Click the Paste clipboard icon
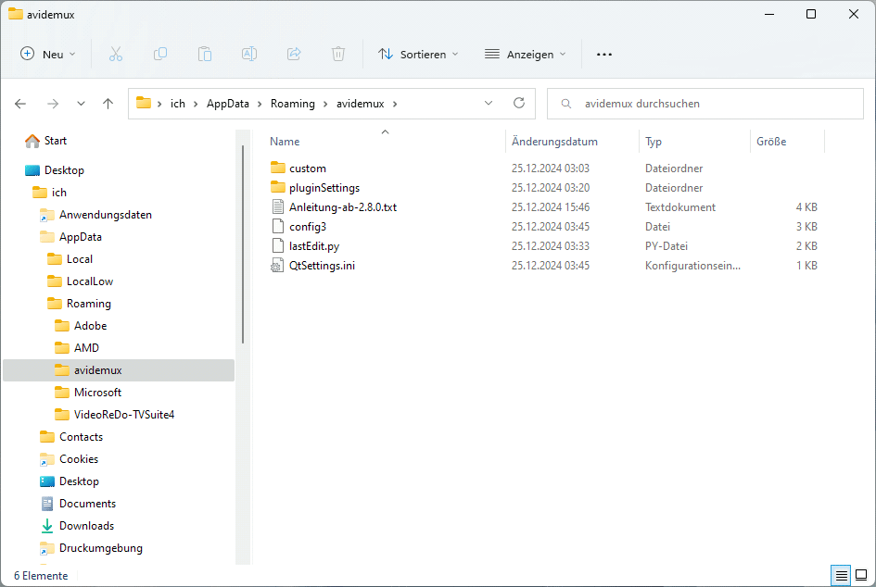Image resolution: width=876 pixels, height=587 pixels. pyautogui.click(x=205, y=54)
